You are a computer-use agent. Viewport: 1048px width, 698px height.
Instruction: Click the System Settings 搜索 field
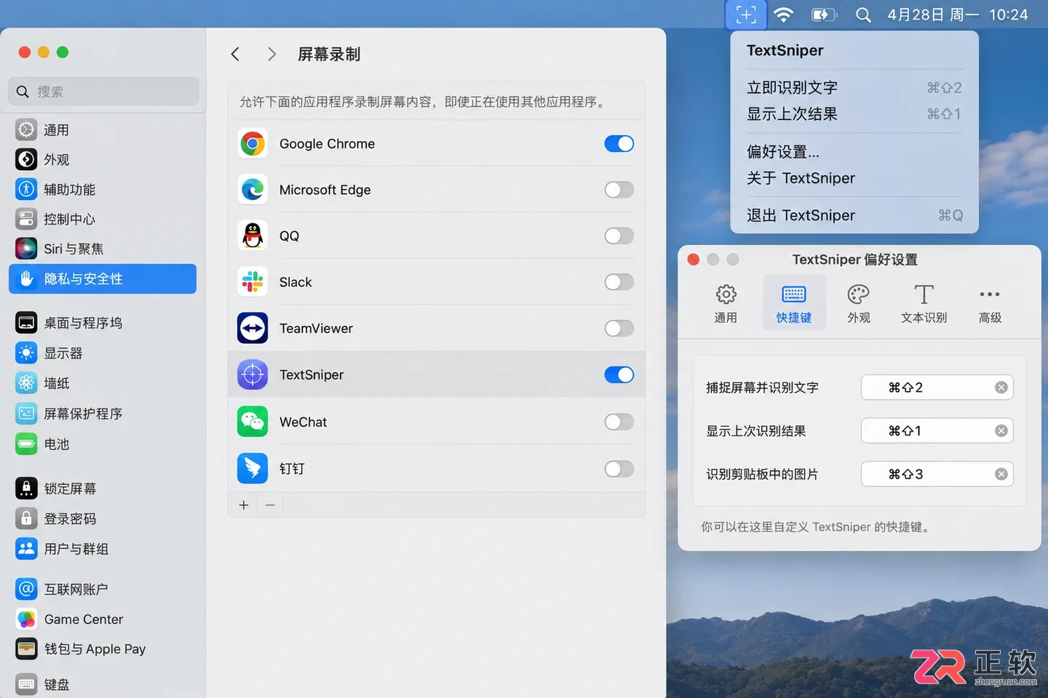click(103, 92)
